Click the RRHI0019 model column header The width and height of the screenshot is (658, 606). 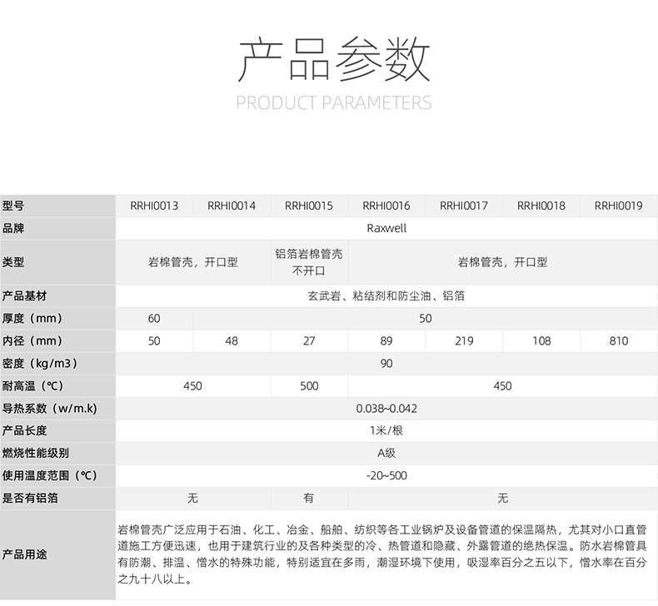pyautogui.click(x=619, y=206)
